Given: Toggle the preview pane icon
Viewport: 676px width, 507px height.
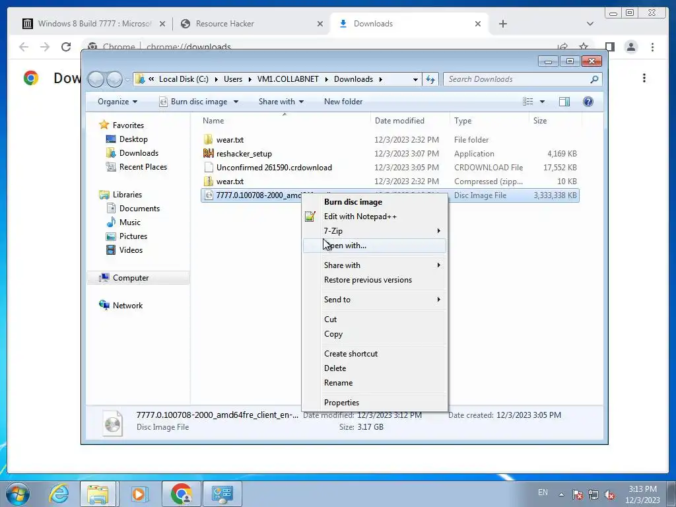Looking at the screenshot, I should pos(564,102).
